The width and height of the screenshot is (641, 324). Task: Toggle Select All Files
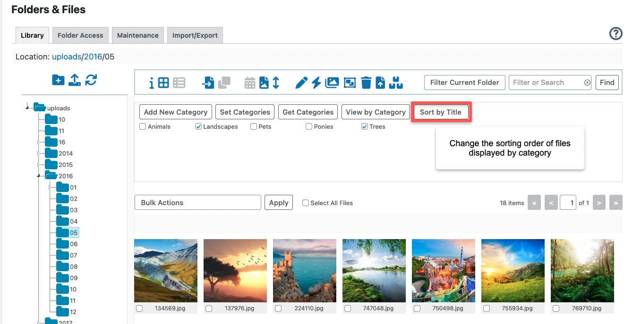point(305,203)
